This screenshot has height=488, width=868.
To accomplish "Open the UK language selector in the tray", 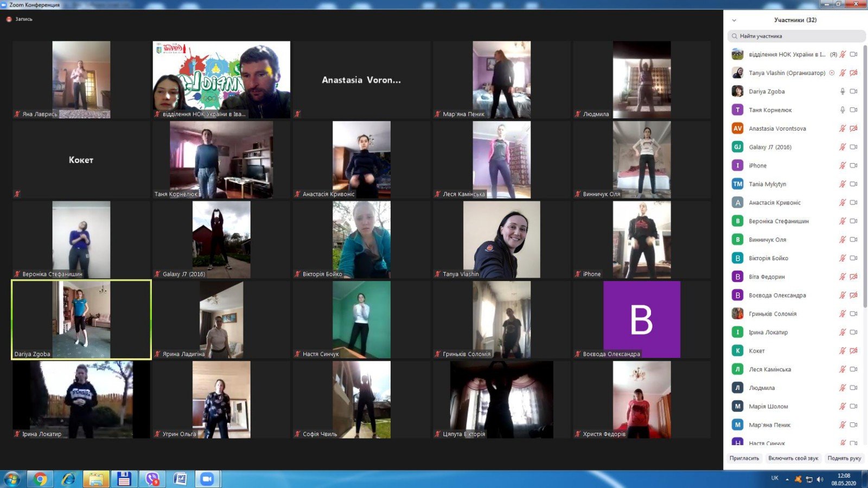I will 775,478.
